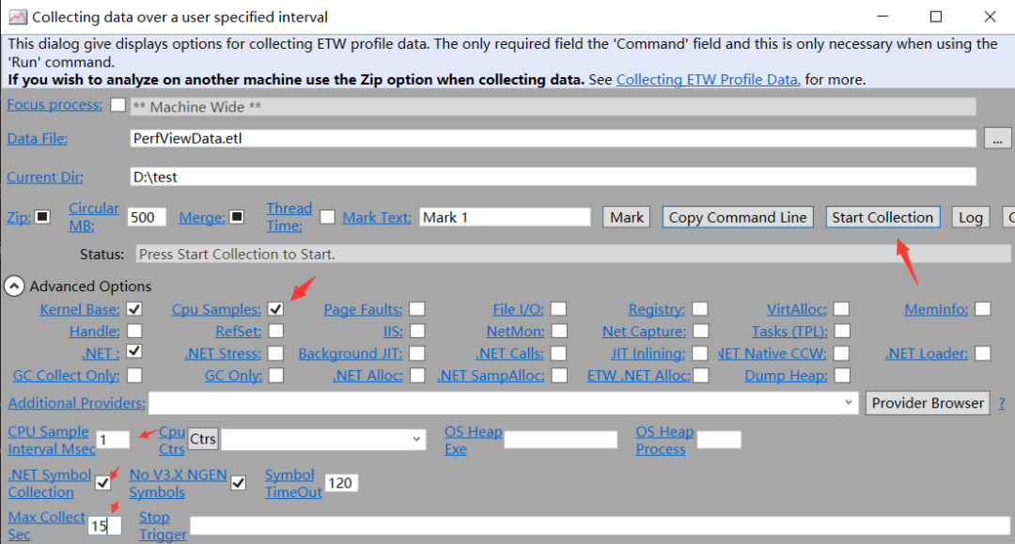Viewport: 1015px width, 544px height.
Task: Click the Kernel Base help link
Action: click(x=80, y=310)
